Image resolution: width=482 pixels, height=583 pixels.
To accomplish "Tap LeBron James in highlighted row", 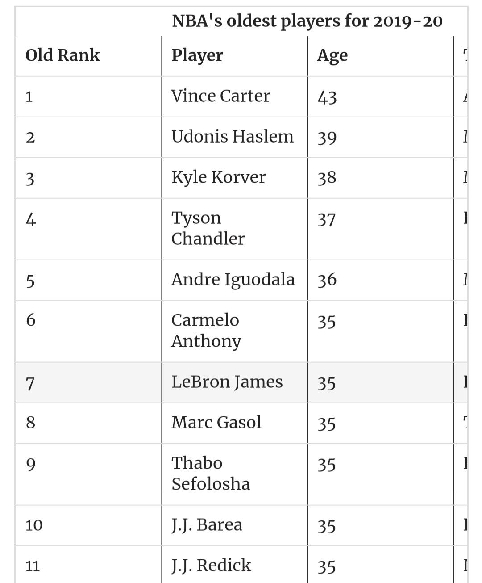I will click(227, 382).
